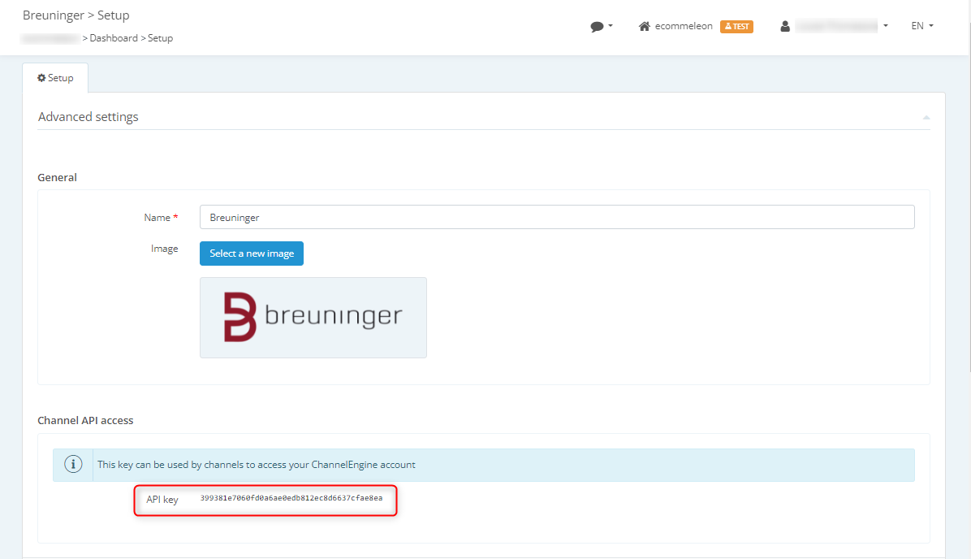Click Select a new image button

[x=252, y=253]
